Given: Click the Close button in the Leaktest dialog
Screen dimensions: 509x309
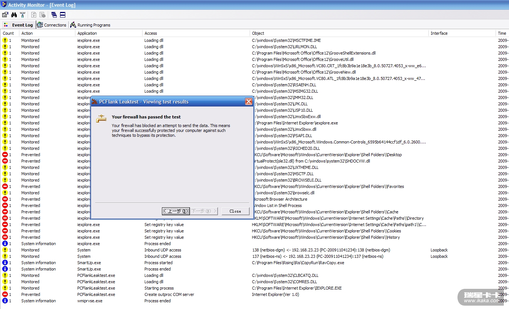Looking at the screenshot, I should coord(235,211).
